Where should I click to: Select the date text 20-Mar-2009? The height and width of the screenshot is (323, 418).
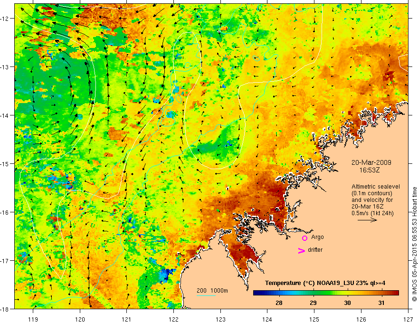[x=371, y=162]
